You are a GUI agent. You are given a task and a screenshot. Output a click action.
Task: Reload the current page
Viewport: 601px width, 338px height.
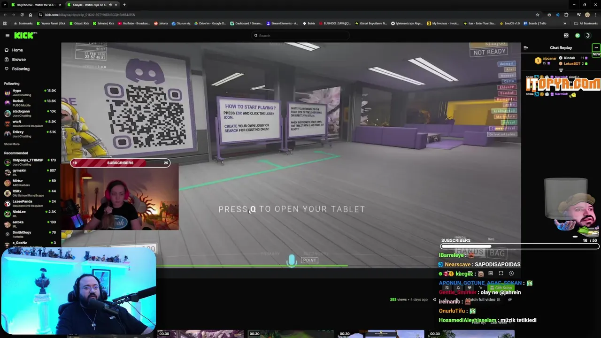pos(22,15)
